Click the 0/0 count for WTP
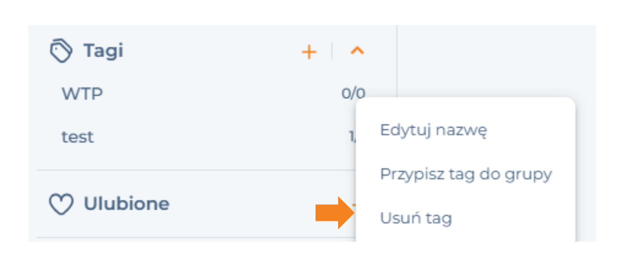 (353, 93)
